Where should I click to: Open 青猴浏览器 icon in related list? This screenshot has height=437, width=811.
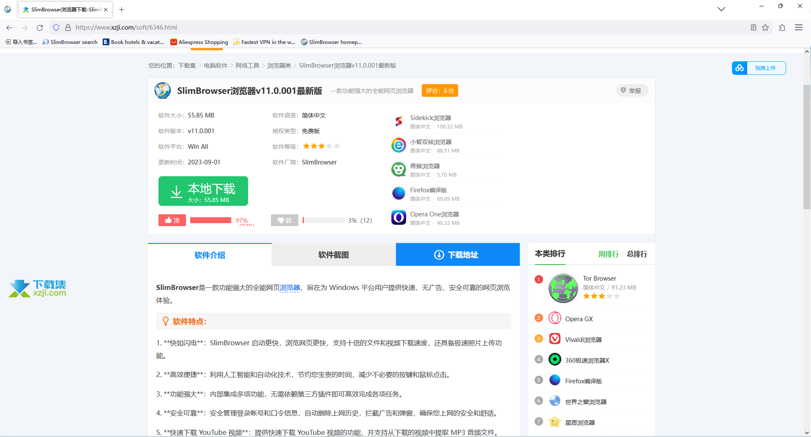(399, 170)
